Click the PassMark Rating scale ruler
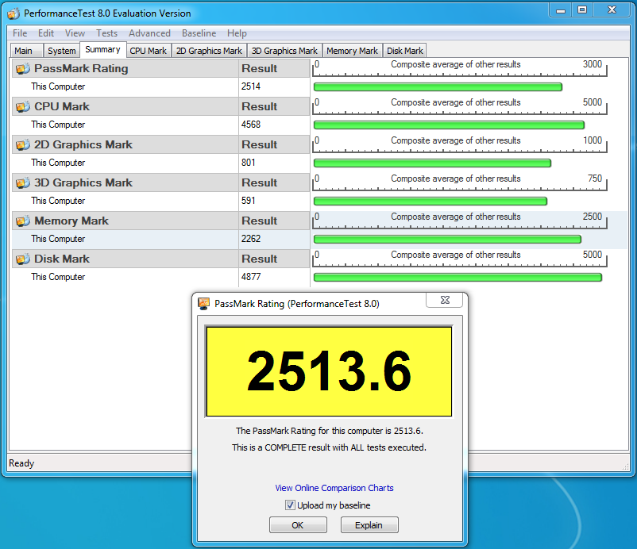 point(459,68)
